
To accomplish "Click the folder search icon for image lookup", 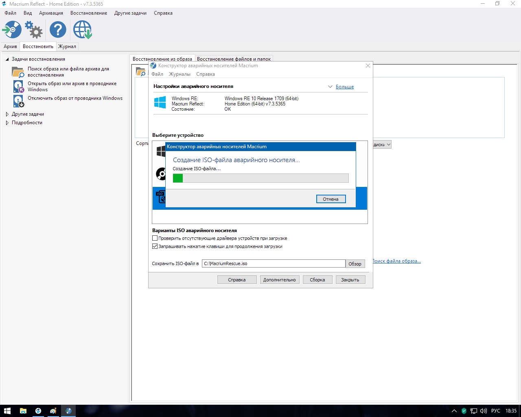I will pyautogui.click(x=18, y=72).
